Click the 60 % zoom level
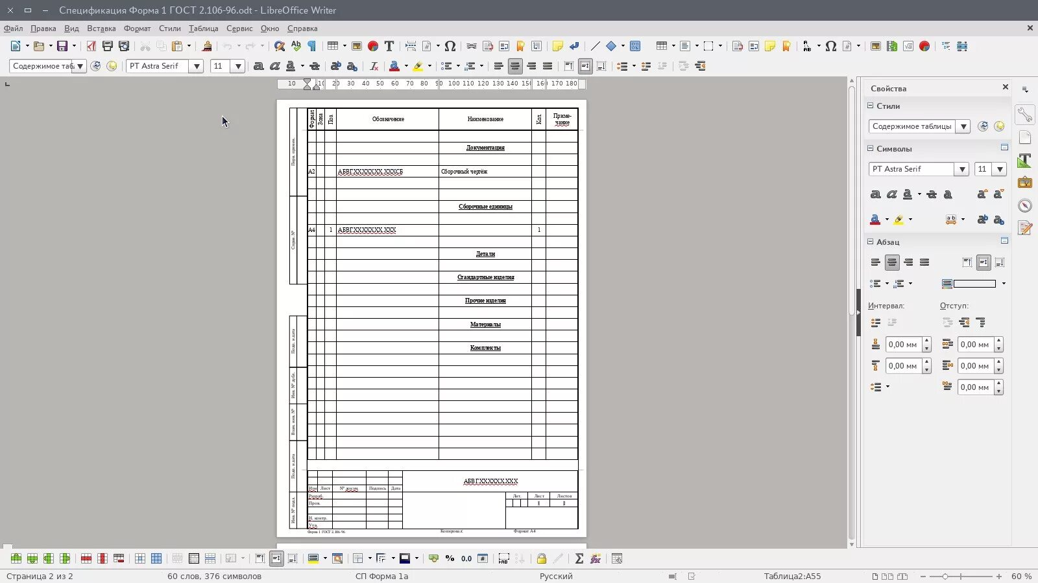The width and height of the screenshot is (1038, 583). tap(1021, 576)
